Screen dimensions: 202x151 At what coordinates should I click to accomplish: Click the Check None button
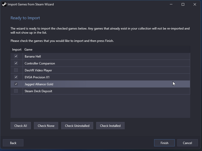[x=46, y=126]
